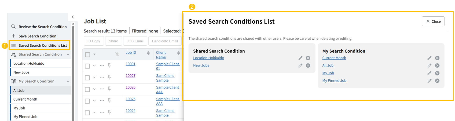Click pencil icon next to My Job

coord(430,73)
